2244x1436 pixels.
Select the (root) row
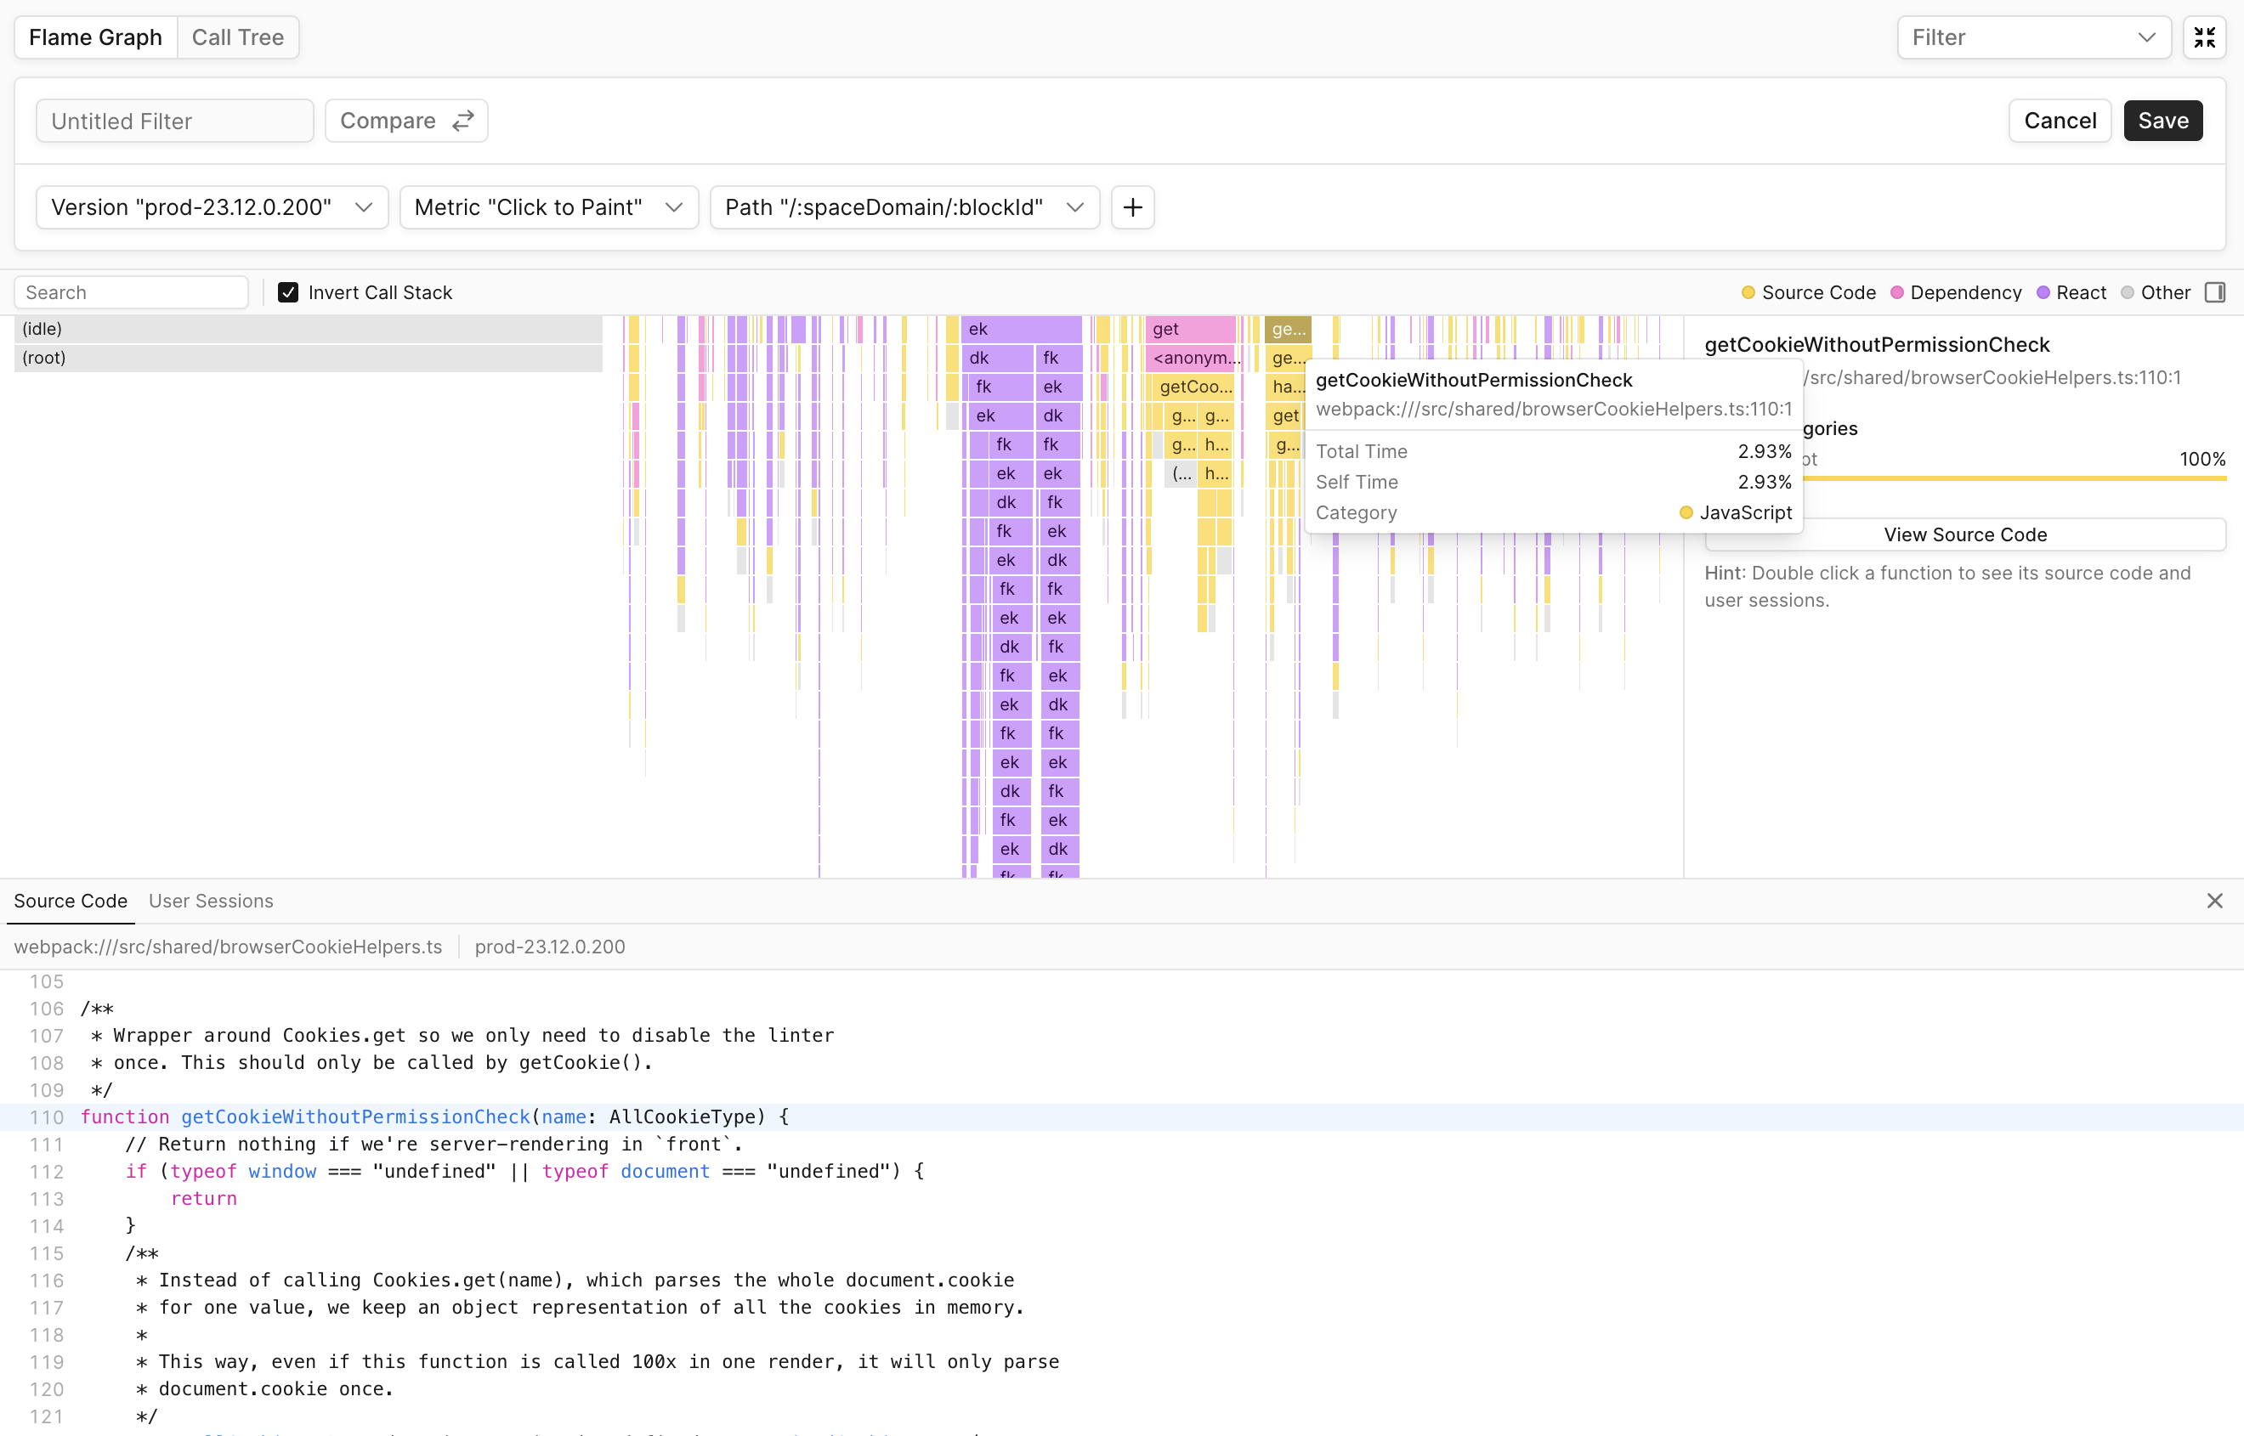pyautogui.click(x=308, y=357)
